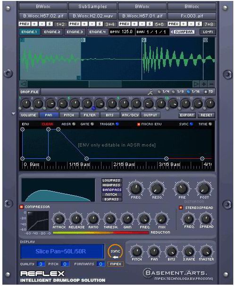Click plus next to slot 3+4
The width and height of the screenshot is (236, 286).
coord(84,24)
